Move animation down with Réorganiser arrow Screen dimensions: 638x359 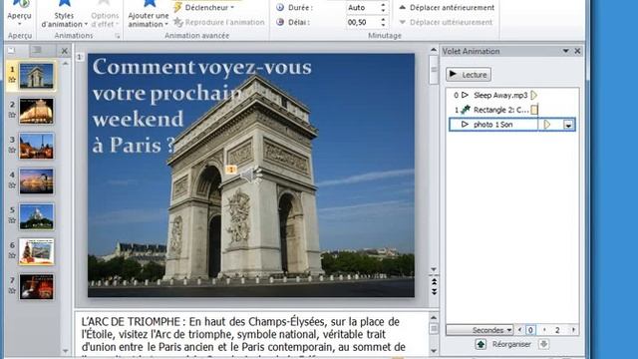coord(543,344)
